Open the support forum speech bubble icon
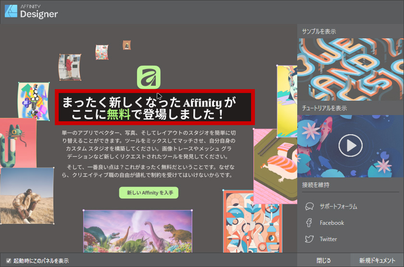 coord(309,207)
